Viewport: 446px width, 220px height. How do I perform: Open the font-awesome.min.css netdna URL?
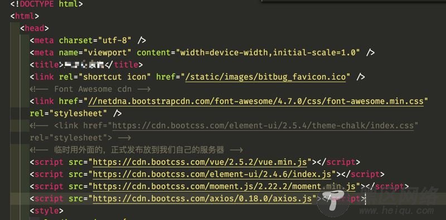[256, 101]
